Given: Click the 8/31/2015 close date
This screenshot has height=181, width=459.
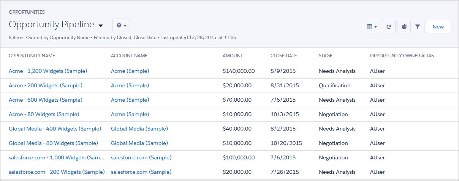Looking at the screenshot, I should coord(285,85).
